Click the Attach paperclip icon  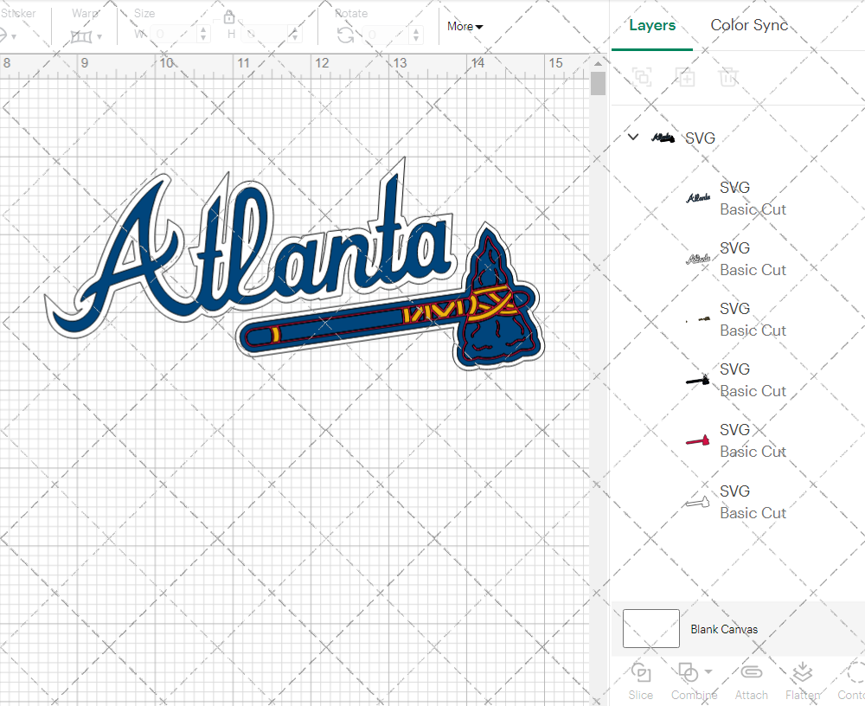tap(751, 673)
